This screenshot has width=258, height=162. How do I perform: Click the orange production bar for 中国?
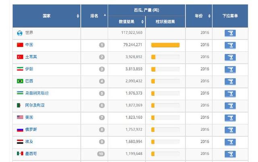click(165, 45)
